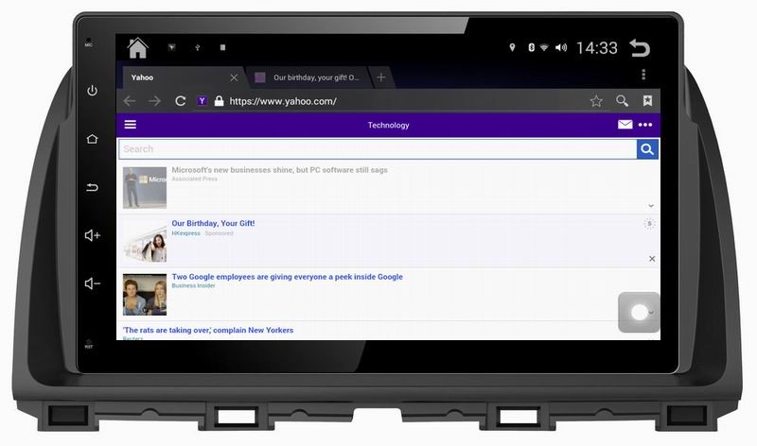Click the Yahoo Search input box

click(378, 149)
